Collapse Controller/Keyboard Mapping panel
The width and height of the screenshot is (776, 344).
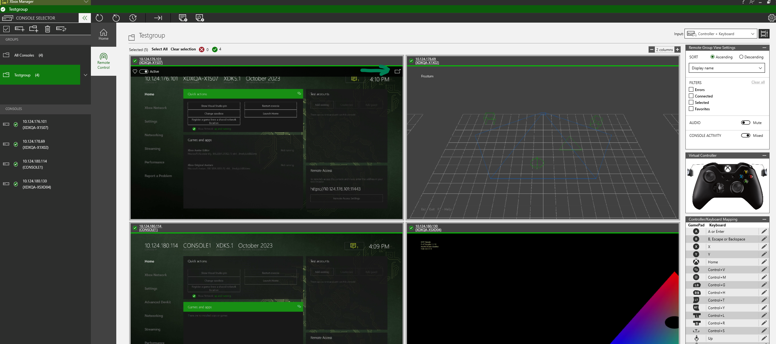pyautogui.click(x=764, y=219)
